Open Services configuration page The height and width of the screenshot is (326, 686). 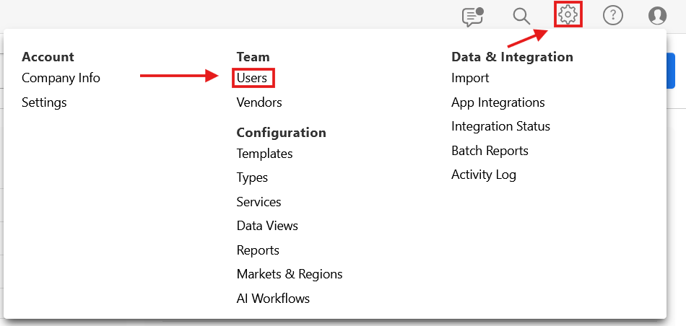coord(259,202)
